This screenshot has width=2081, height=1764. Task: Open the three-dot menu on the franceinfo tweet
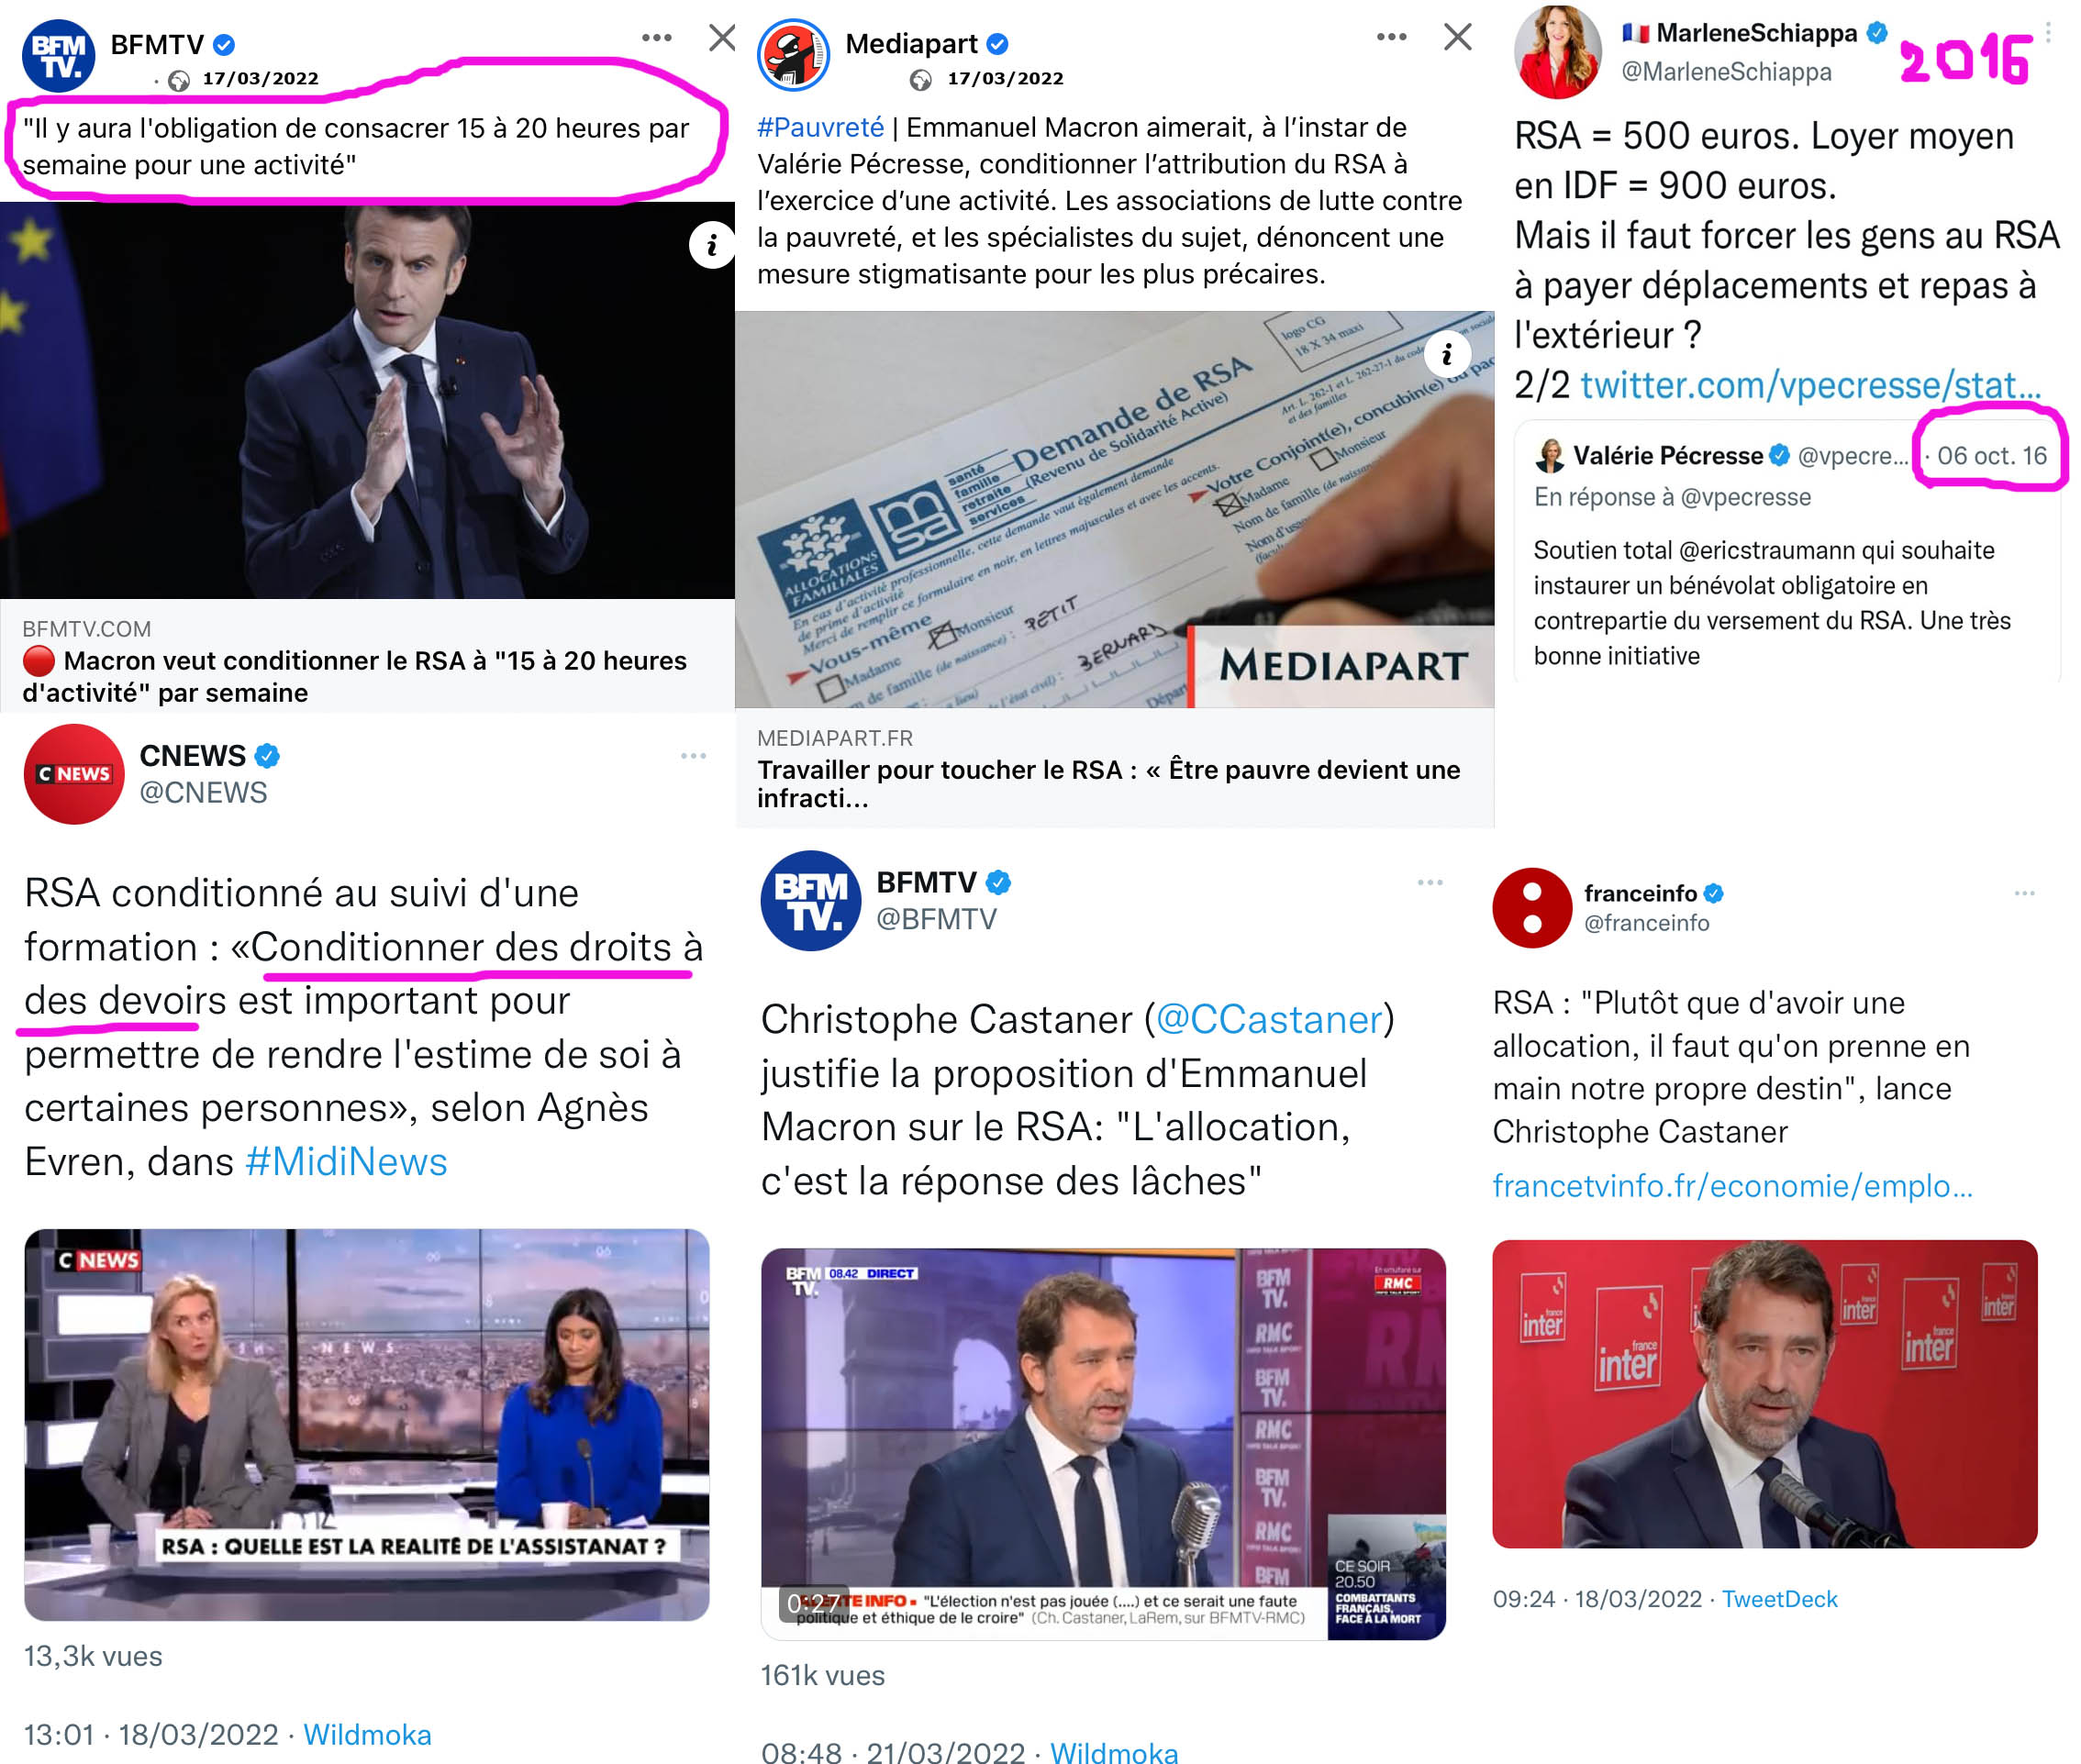point(2024,893)
